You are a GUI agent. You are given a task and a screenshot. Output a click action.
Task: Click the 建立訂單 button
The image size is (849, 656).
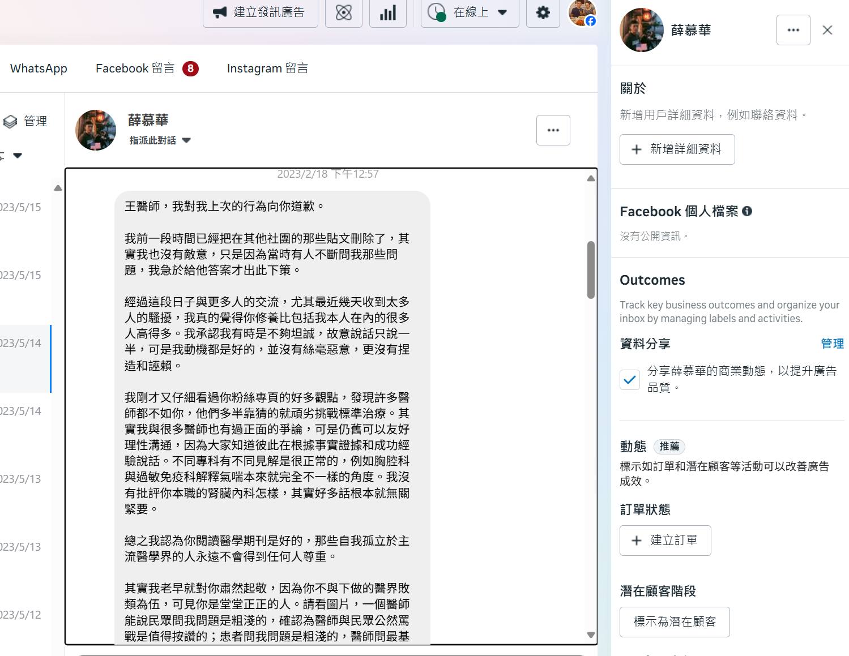pos(665,541)
